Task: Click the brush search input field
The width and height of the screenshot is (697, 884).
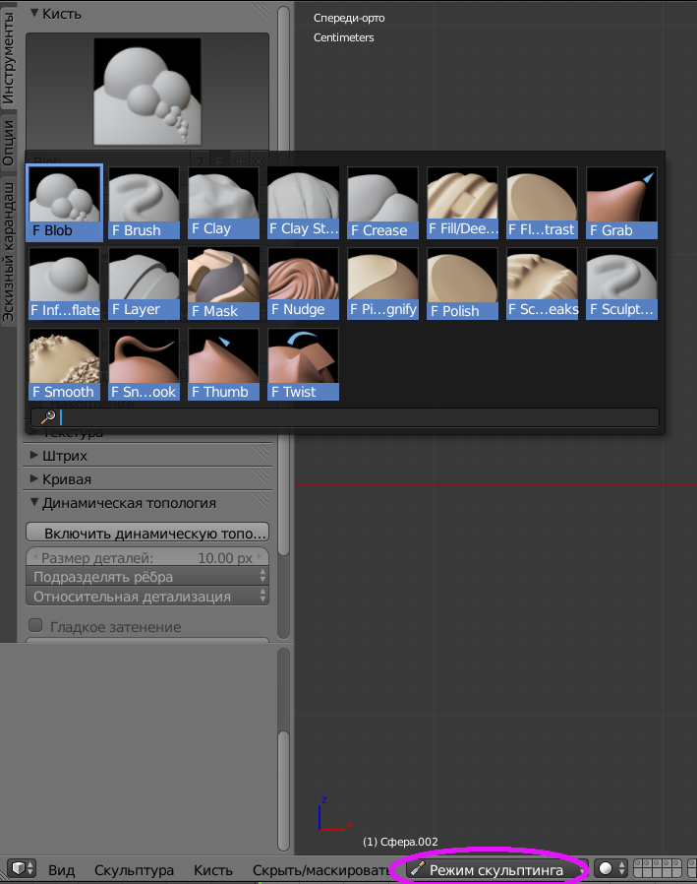Action: (345, 417)
